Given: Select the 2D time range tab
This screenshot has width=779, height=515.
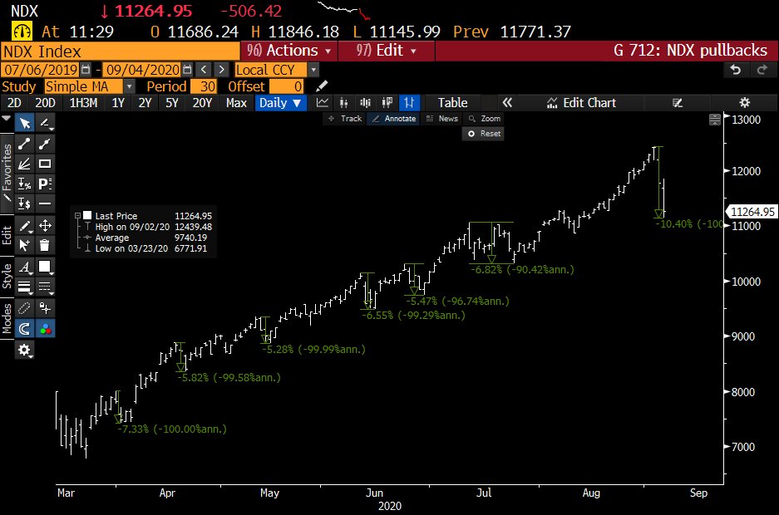Looking at the screenshot, I should click(x=14, y=103).
